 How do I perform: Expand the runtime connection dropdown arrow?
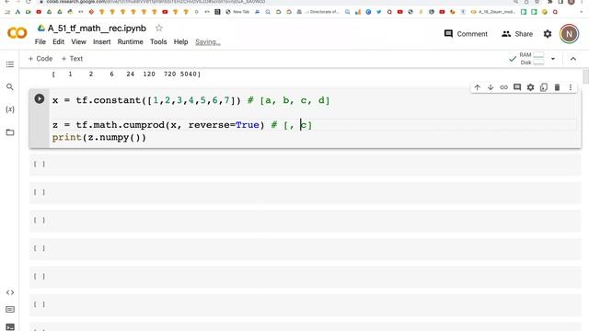[553, 59]
